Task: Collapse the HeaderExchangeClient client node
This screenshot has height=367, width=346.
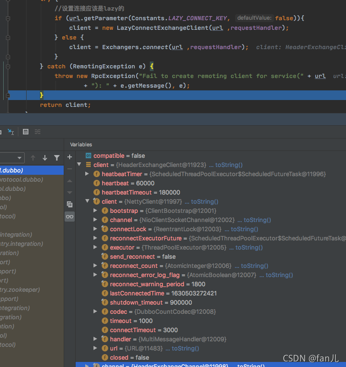Action: pyautogui.click(x=79, y=164)
